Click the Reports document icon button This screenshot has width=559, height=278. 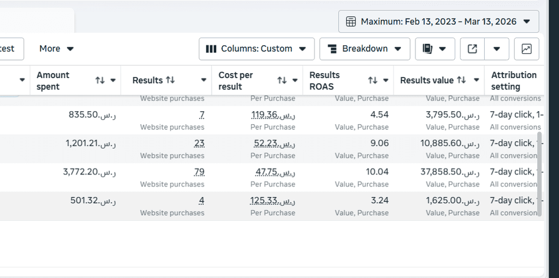pos(427,49)
